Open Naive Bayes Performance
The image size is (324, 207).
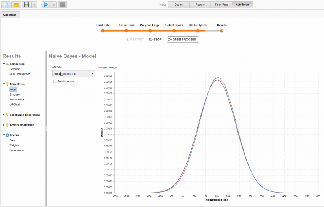[x=17, y=100]
